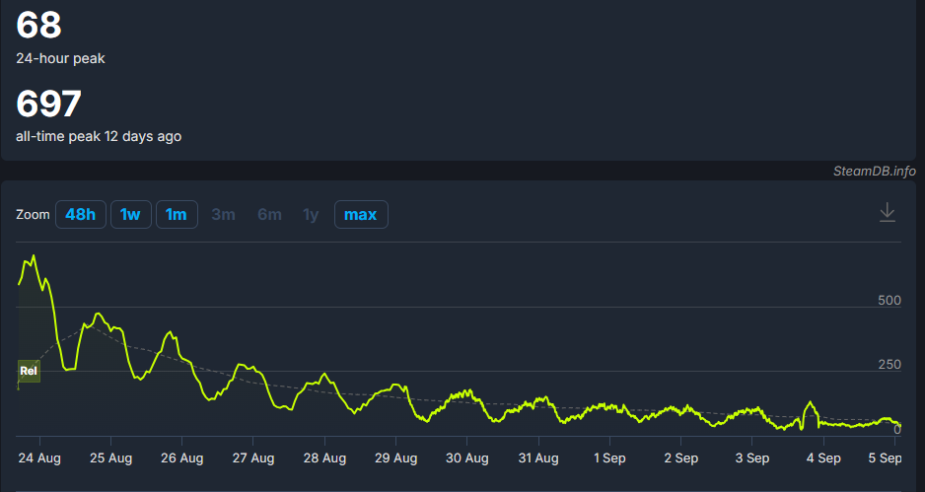The height and width of the screenshot is (492, 925).
Task: Click the 25 Aug axis label
Action: (110, 457)
